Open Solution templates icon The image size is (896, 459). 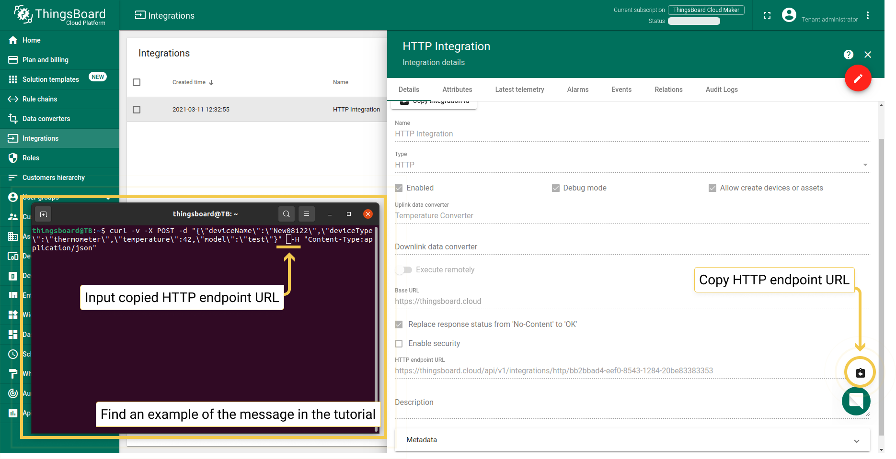point(13,79)
